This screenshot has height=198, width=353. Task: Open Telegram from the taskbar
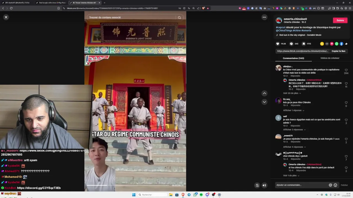tap(189, 195)
